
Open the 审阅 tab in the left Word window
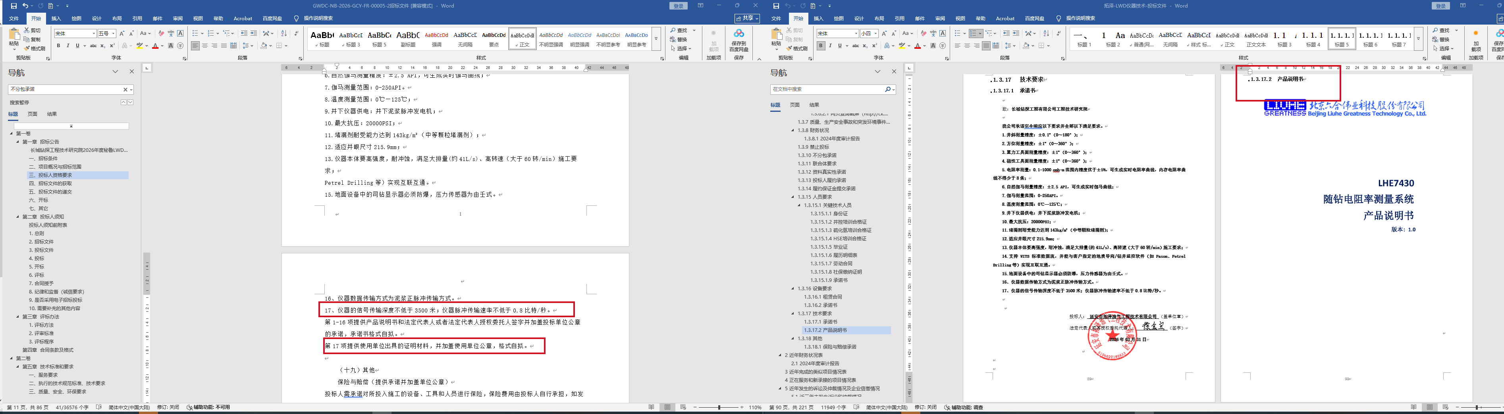coord(178,19)
